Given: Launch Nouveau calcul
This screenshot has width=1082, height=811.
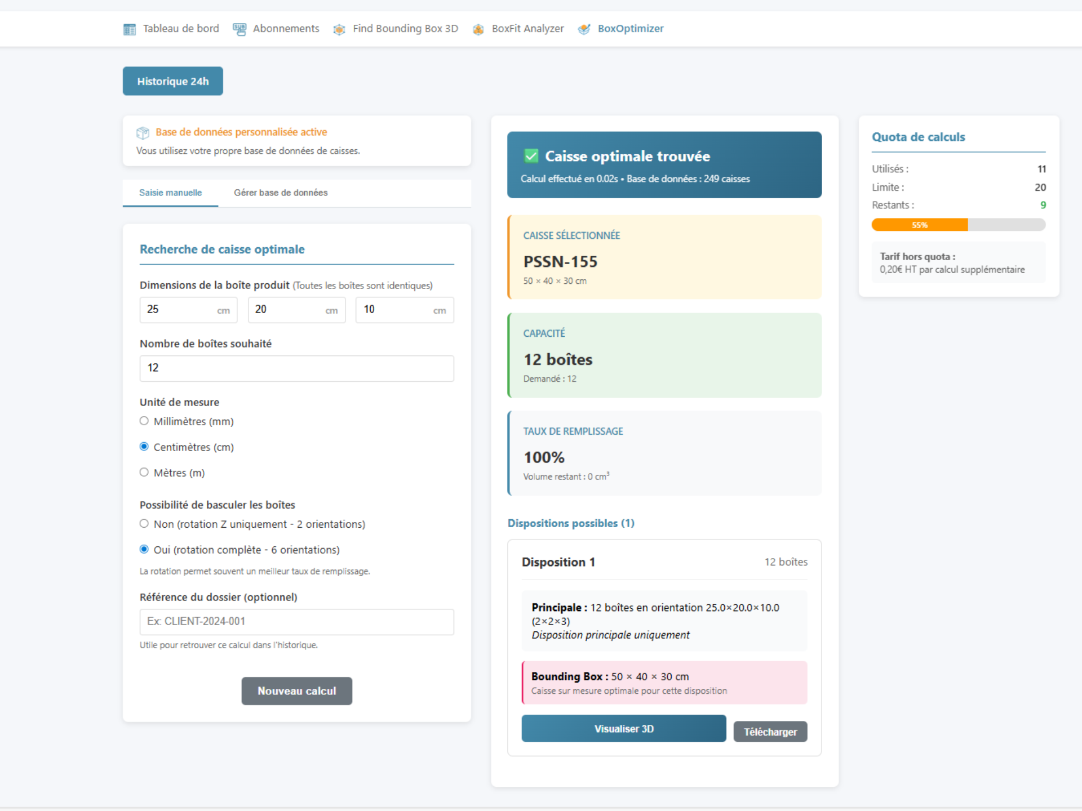Looking at the screenshot, I should coord(296,691).
